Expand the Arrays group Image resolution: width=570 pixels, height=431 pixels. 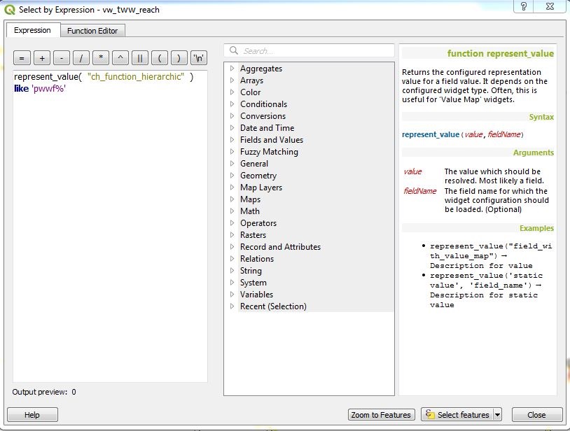click(232, 80)
